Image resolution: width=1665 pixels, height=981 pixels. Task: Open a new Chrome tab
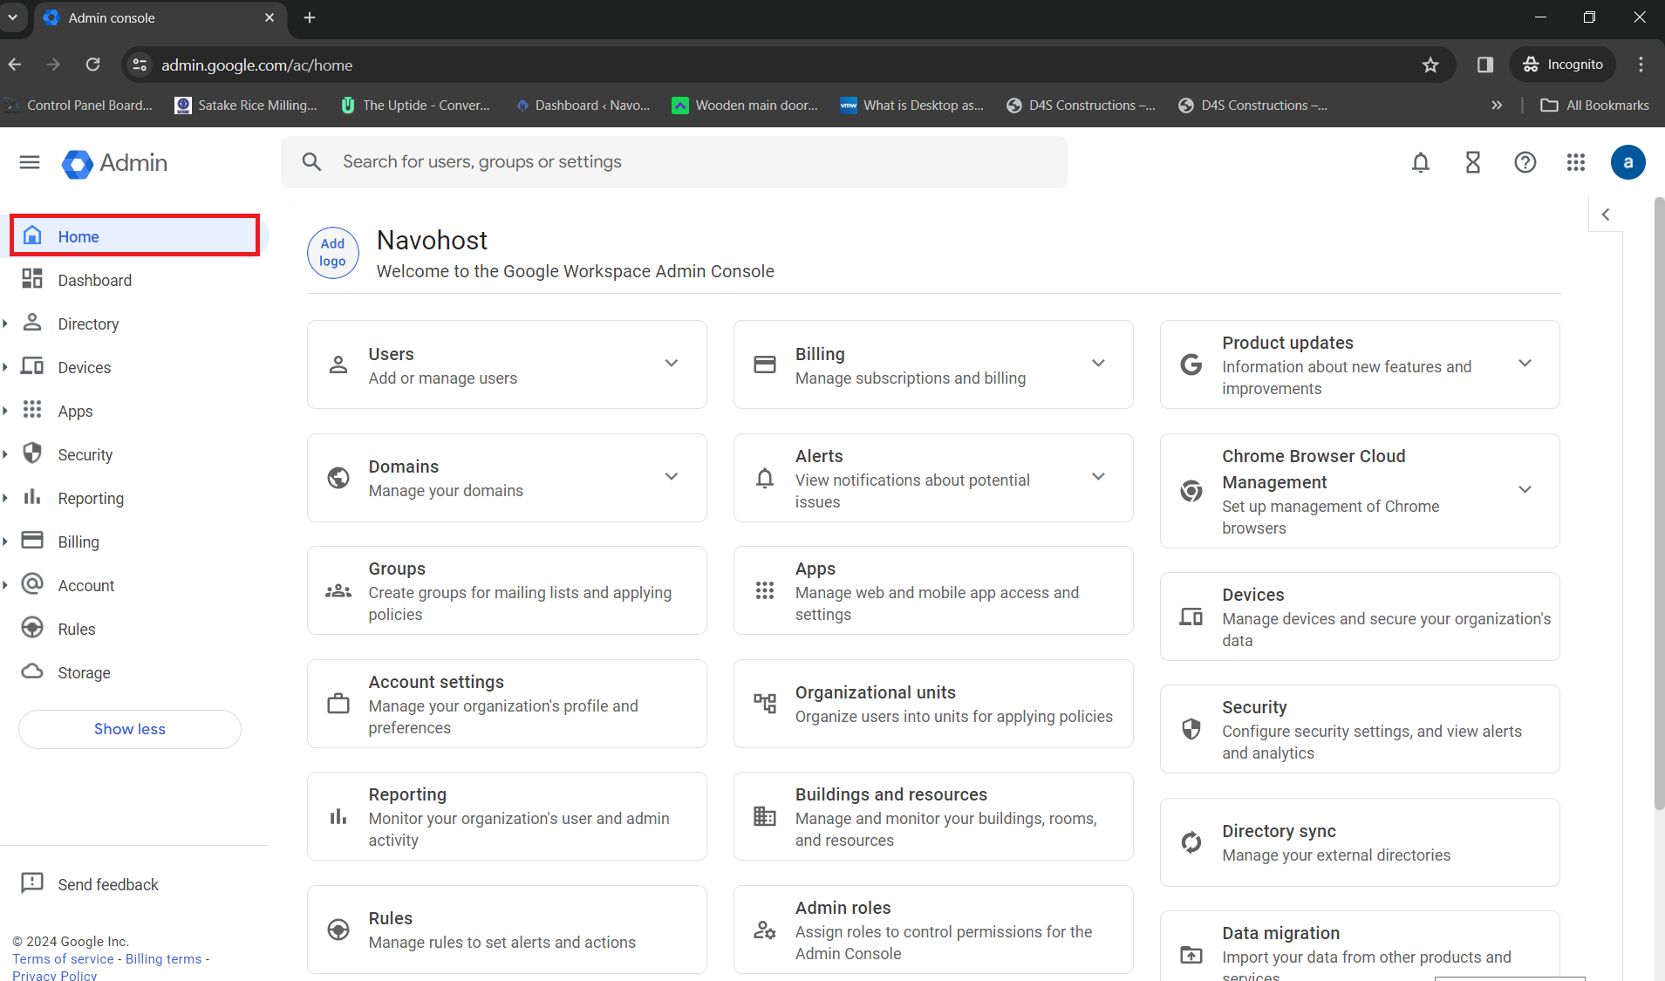click(310, 17)
